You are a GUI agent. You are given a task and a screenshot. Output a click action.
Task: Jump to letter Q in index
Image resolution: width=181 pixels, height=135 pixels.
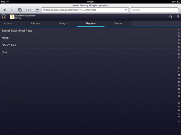(179, 89)
